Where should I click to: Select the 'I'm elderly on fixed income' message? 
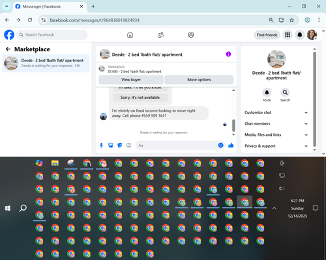(x=158, y=113)
